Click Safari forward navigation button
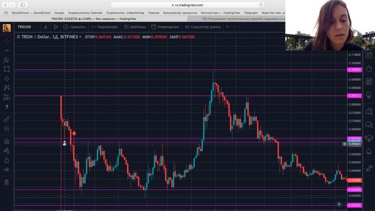This screenshot has height=211, width=375. click(12, 5)
